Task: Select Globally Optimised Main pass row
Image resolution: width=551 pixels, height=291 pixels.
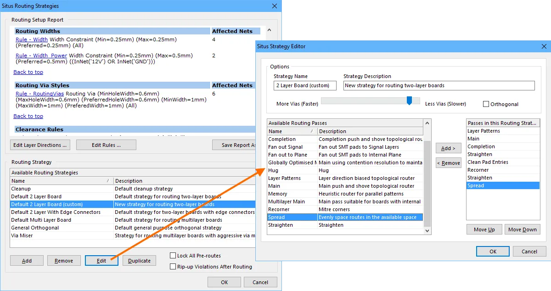Action: [x=345, y=162]
